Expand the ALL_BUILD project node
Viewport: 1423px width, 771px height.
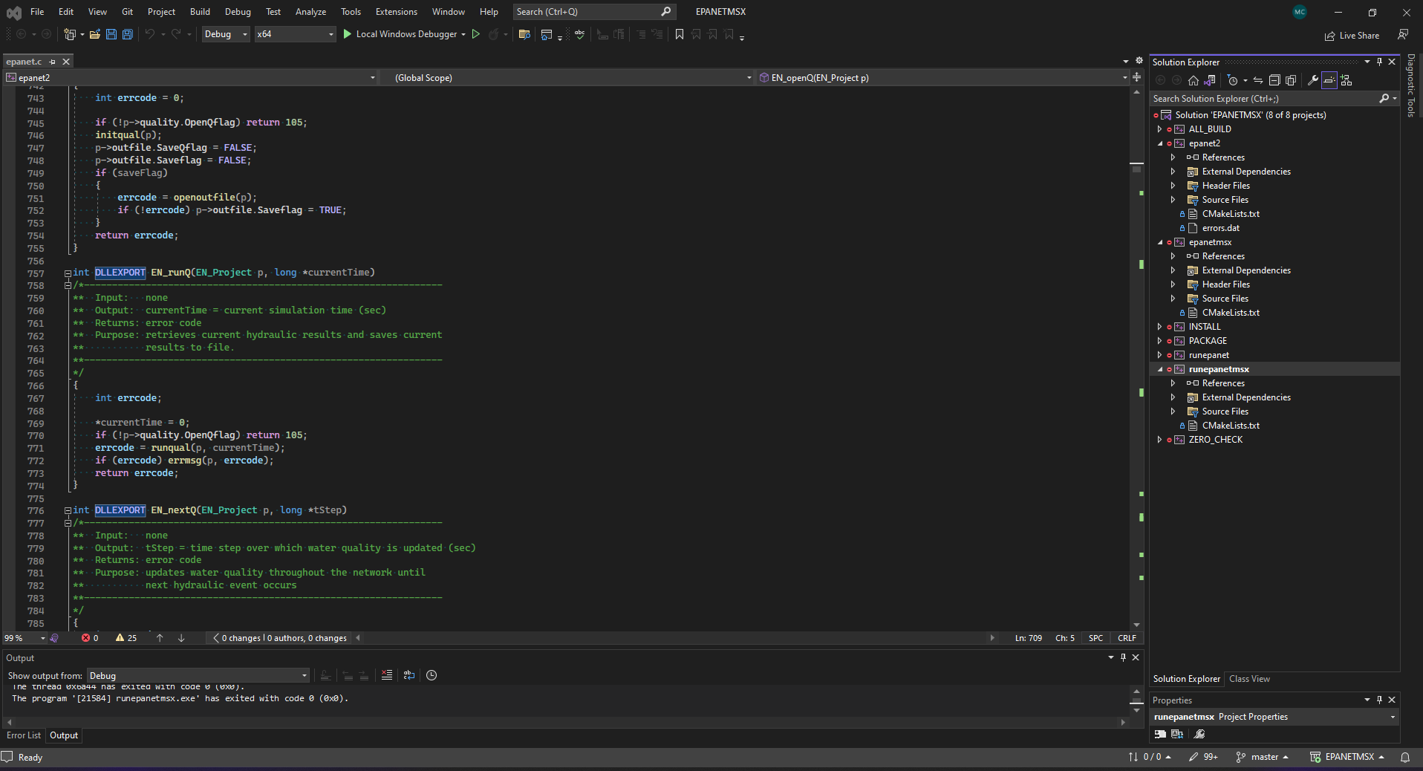point(1160,129)
